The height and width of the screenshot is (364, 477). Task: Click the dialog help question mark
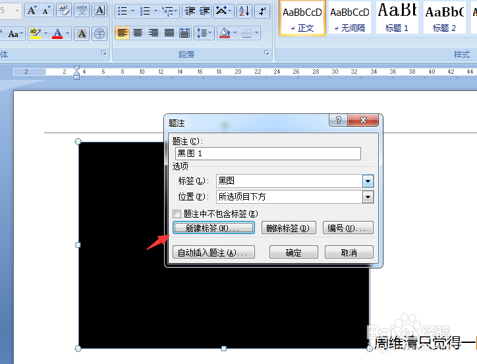point(338,120)
